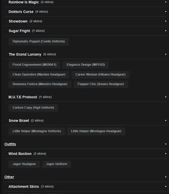Collapse the Wind Bastion arrow

[166, 154]
